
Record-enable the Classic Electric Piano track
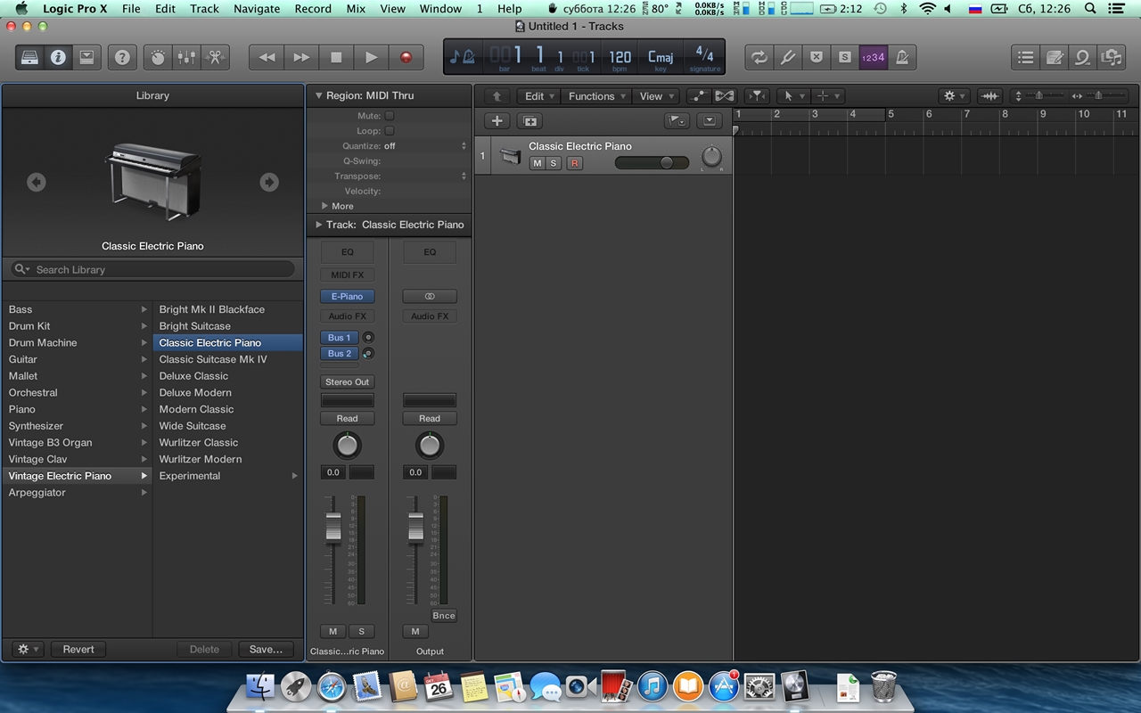point(575,163)
